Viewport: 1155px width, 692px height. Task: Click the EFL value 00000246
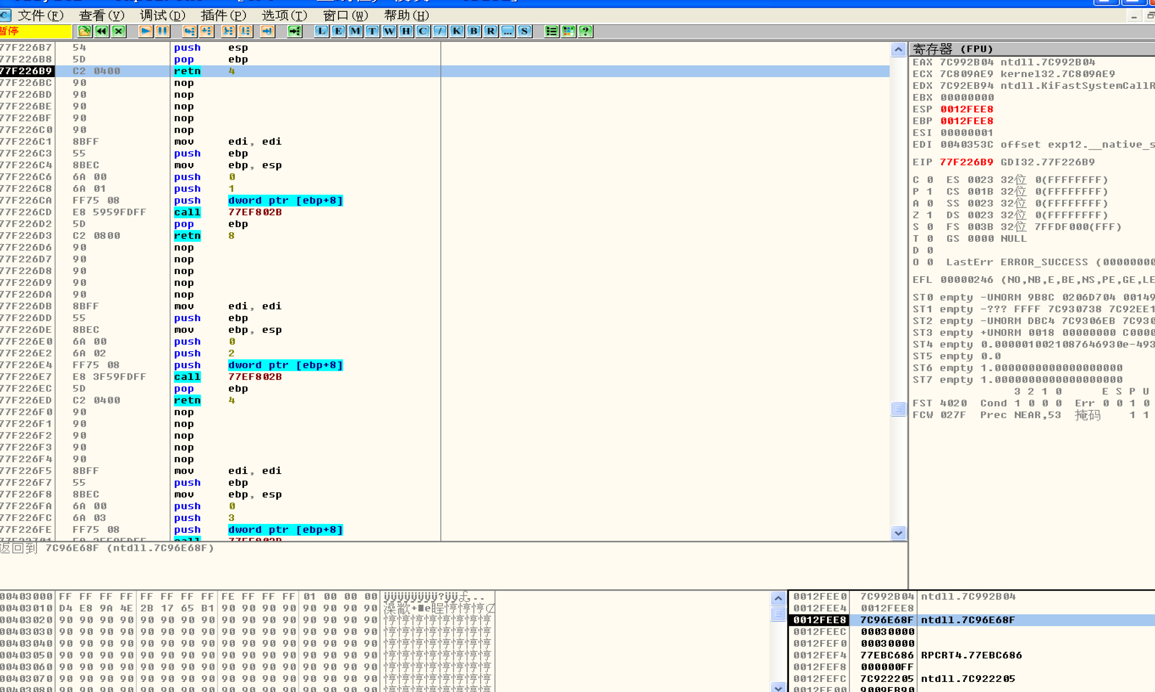pyautogui.click(x=967, y=280)
